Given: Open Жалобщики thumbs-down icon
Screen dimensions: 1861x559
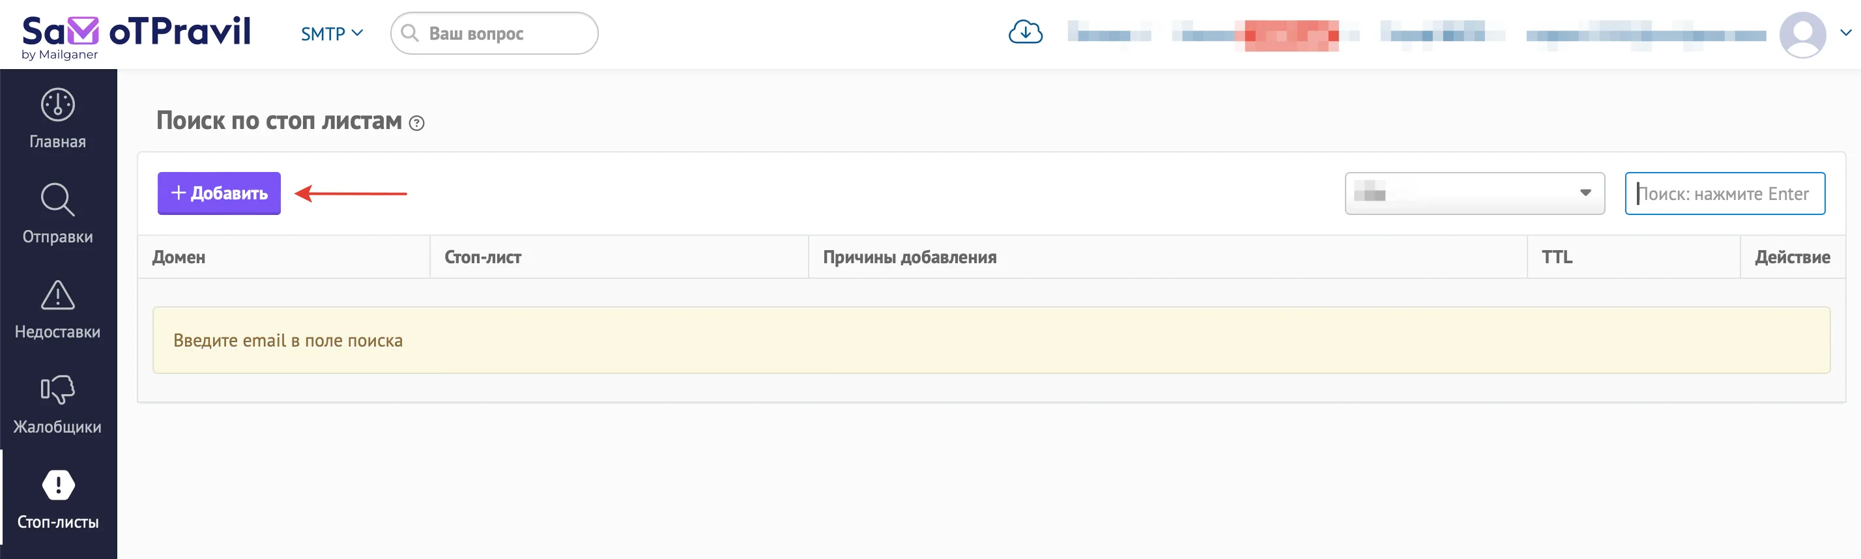Looking at the screenshot, I should (x=58, y=390).
